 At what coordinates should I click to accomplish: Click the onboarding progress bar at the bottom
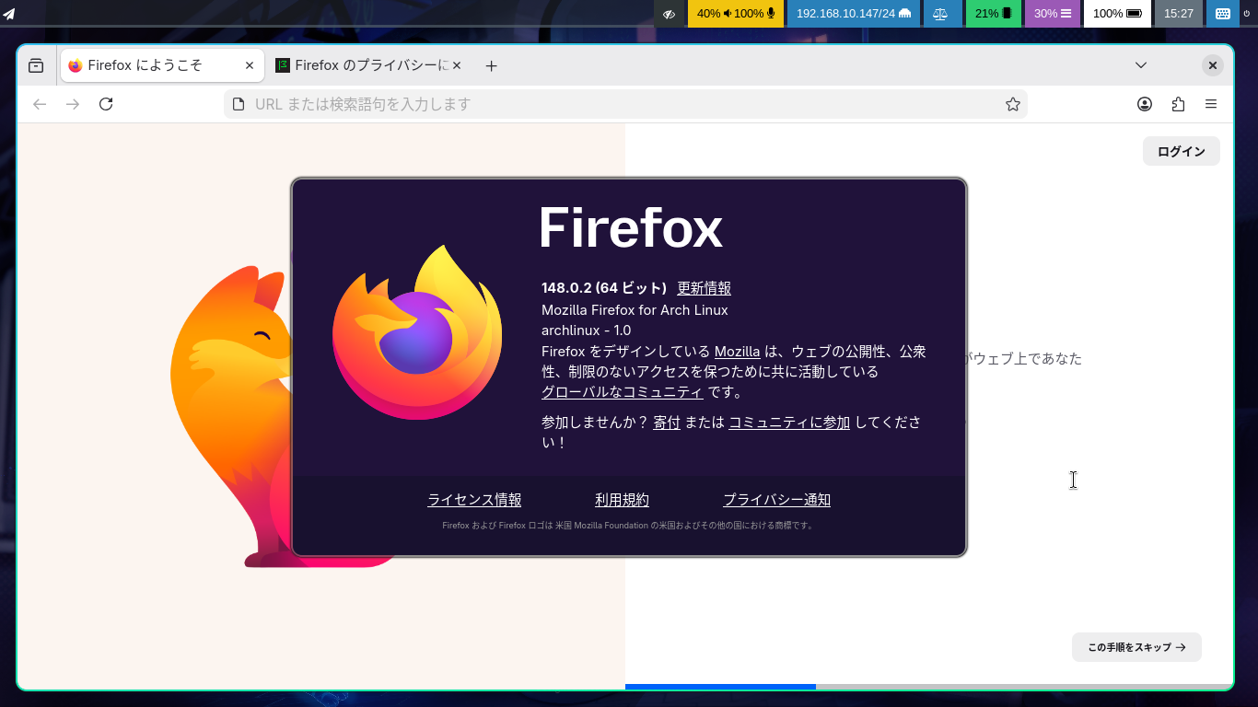[x=929, y=687]
